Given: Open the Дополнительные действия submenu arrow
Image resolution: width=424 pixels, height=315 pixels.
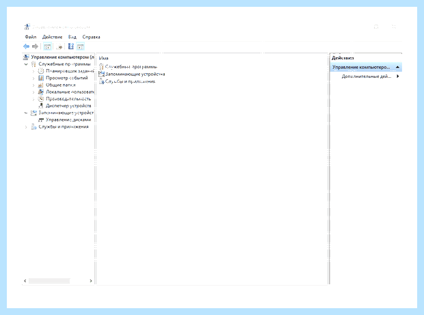Looking at the screenshot, I should point(398,76).
